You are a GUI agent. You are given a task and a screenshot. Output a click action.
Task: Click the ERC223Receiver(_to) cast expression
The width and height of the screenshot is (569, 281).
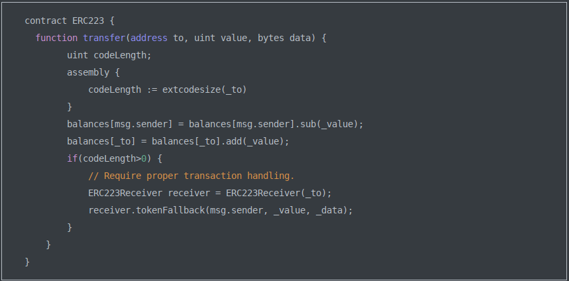[x=276, y=193]
